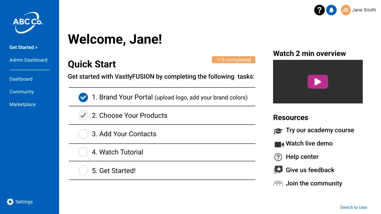
Task: Click the Settings gear icon
Action: click(10, 202)
